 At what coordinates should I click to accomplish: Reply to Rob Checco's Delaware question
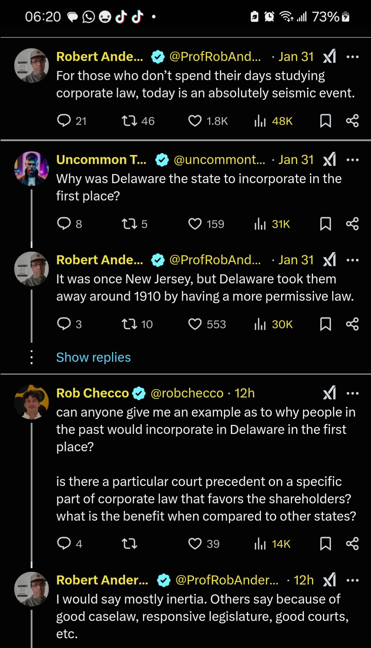pos(64,543)
